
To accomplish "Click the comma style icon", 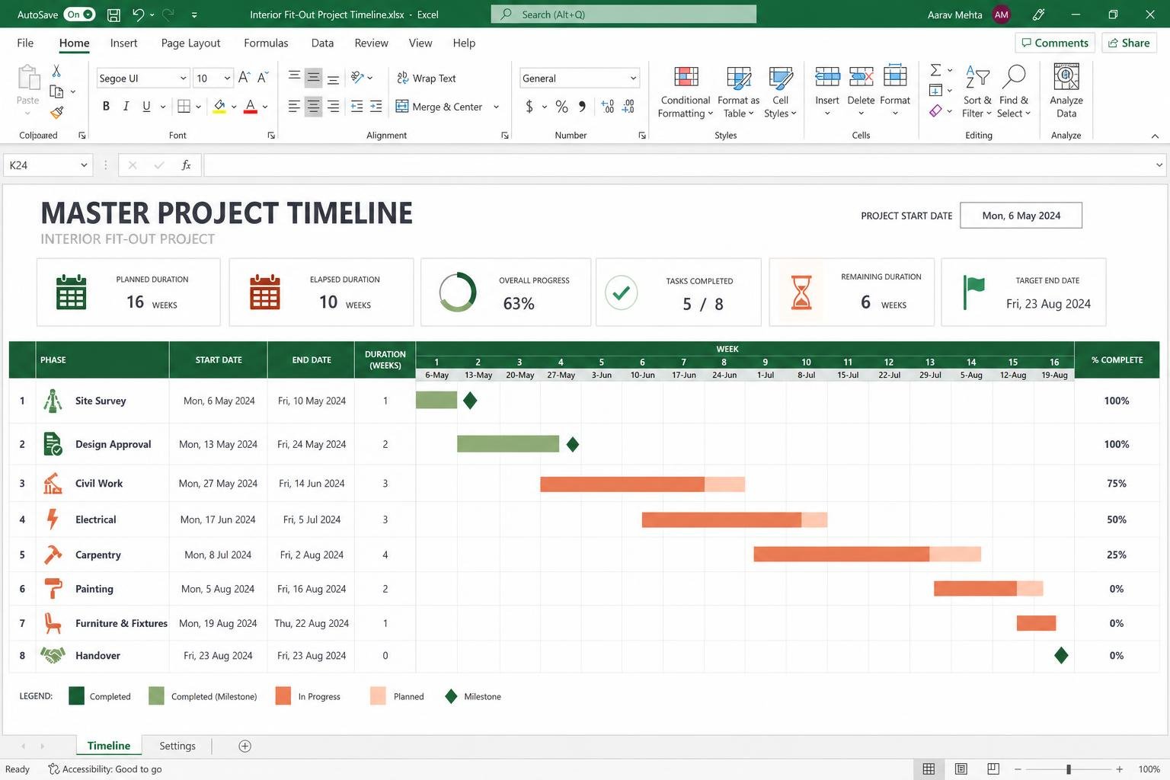I will coord(582,107).
